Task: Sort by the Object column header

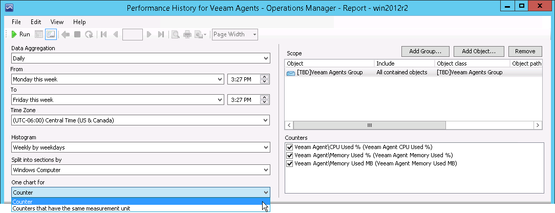Action: pyautogui.click(x=330, y=63)
